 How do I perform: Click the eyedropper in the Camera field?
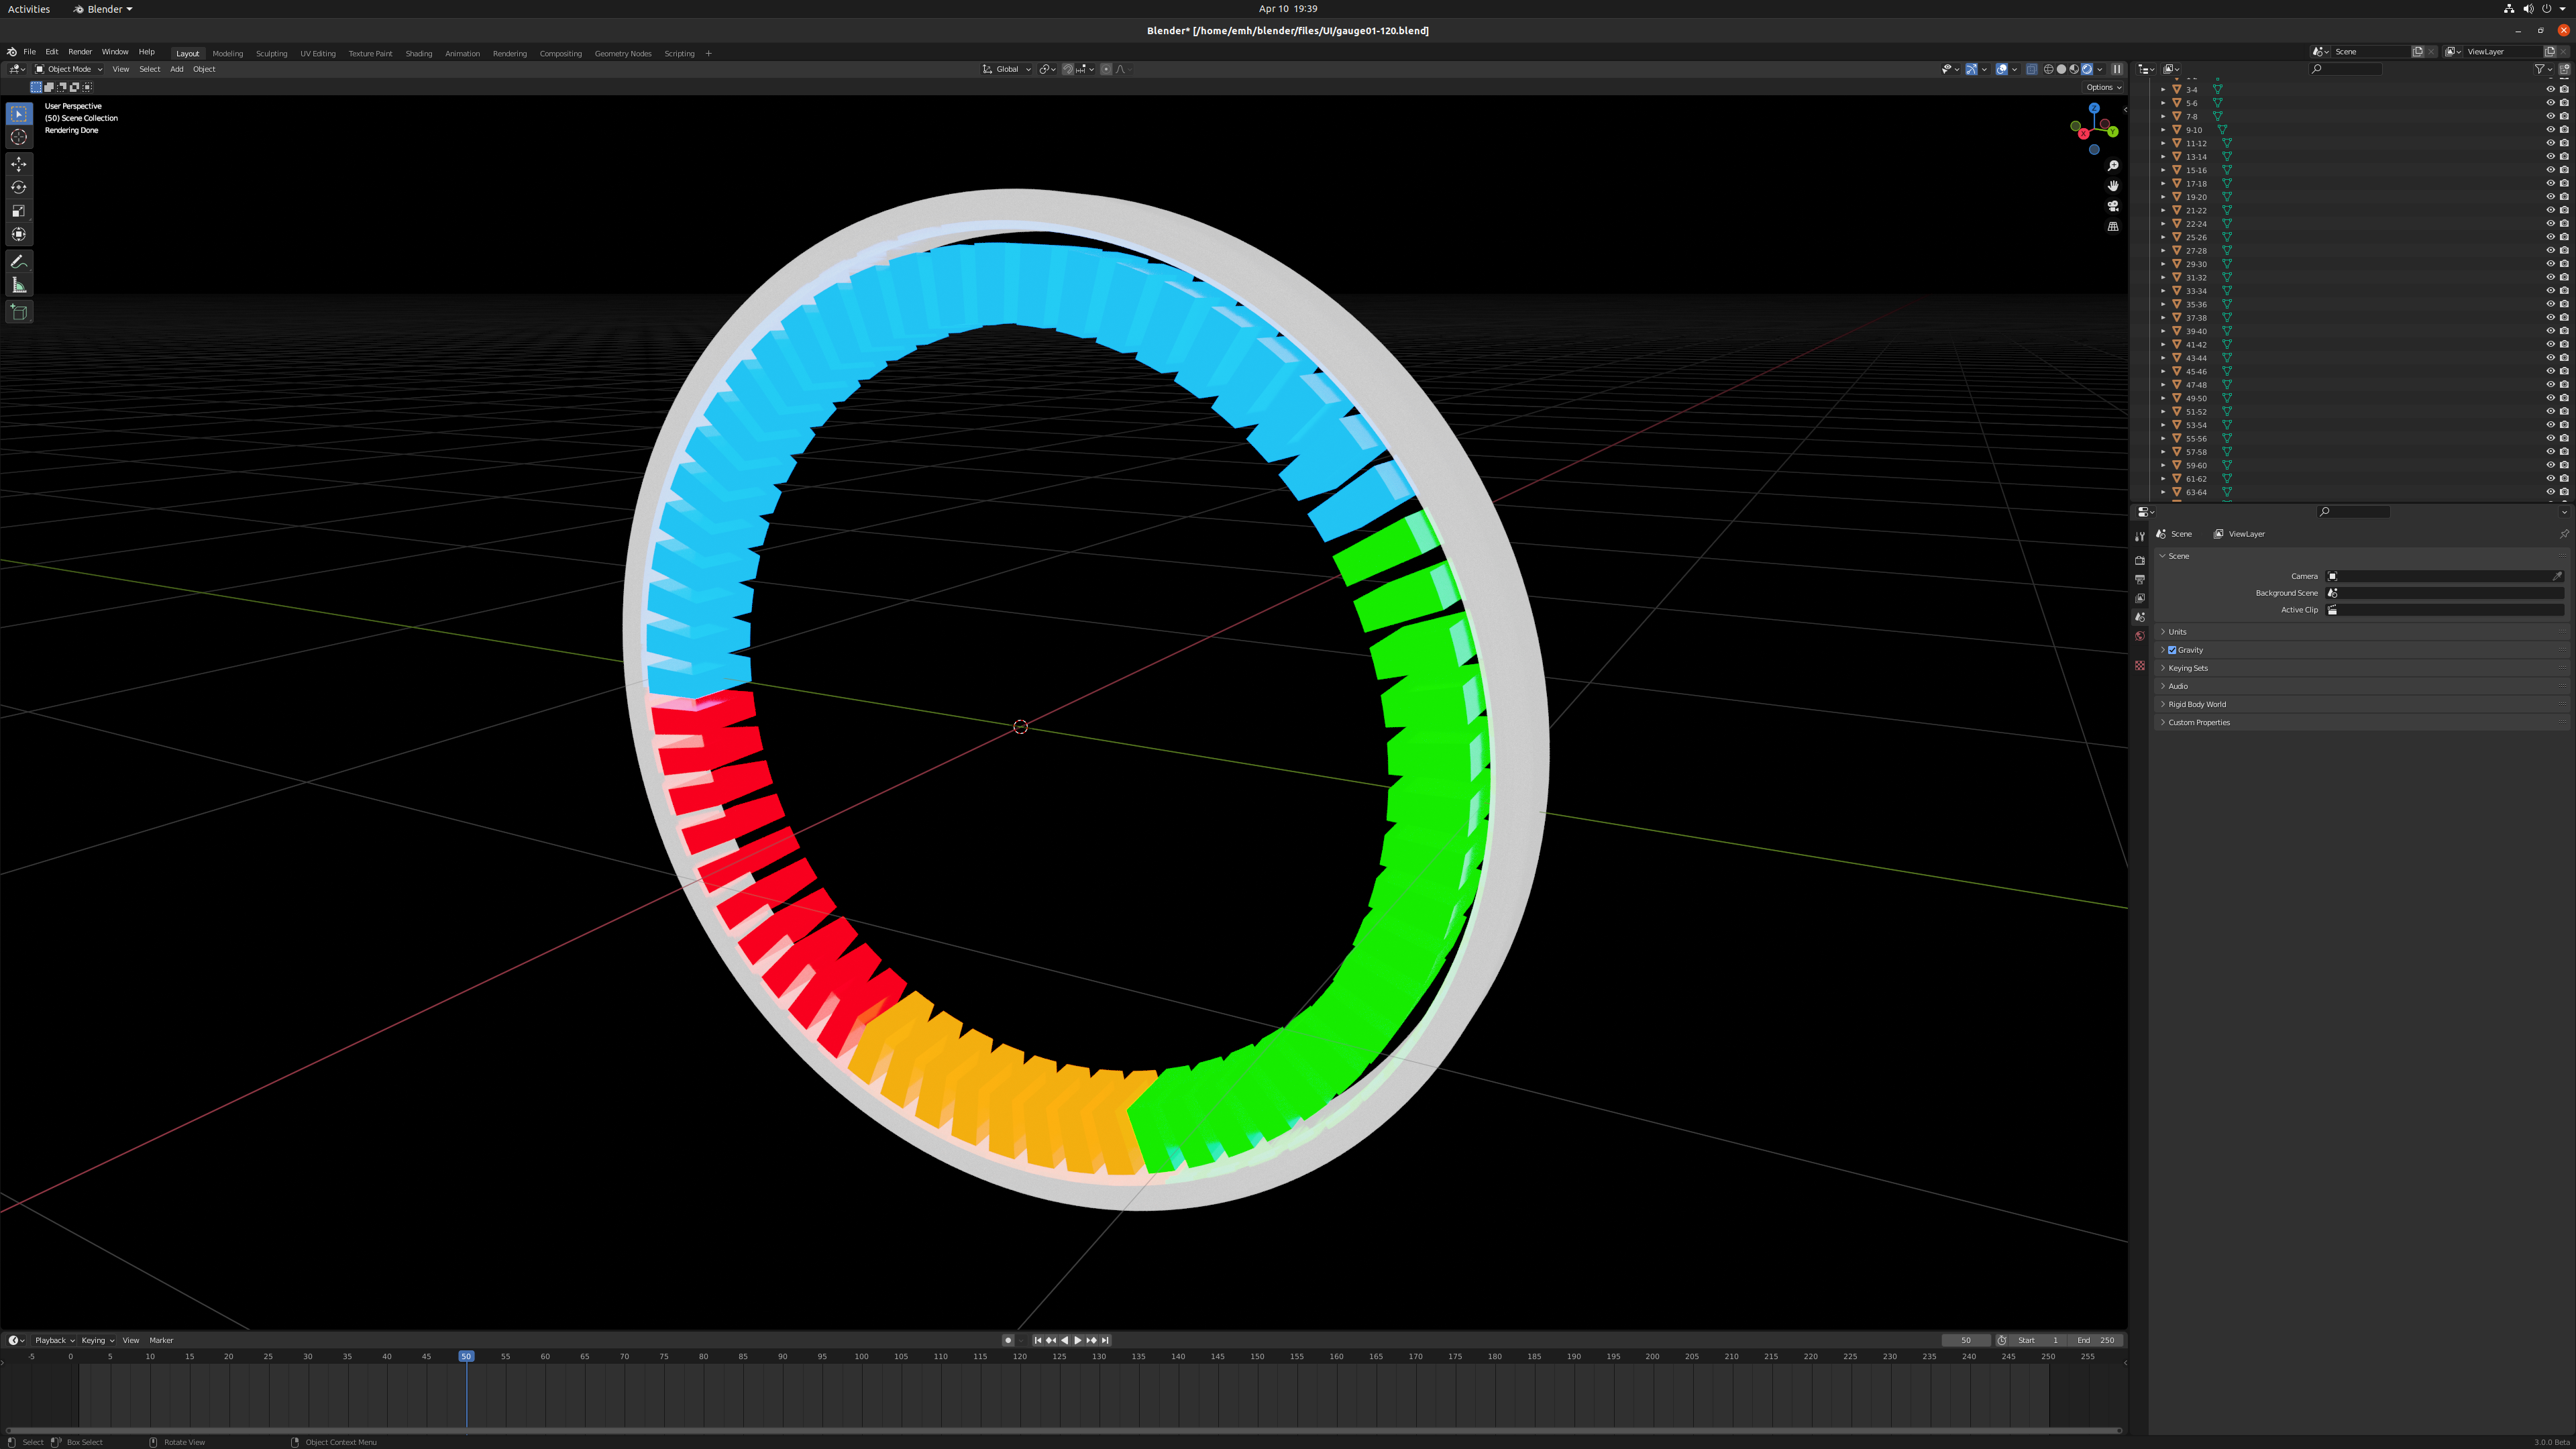coord(2558,576)
